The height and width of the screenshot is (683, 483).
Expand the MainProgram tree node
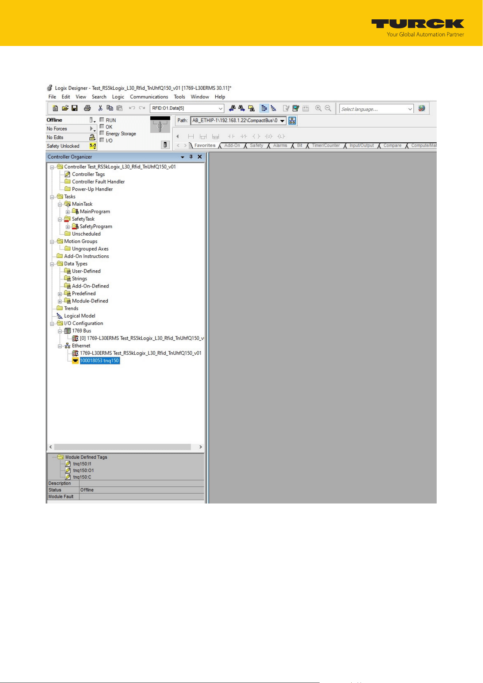click(67, 212)
